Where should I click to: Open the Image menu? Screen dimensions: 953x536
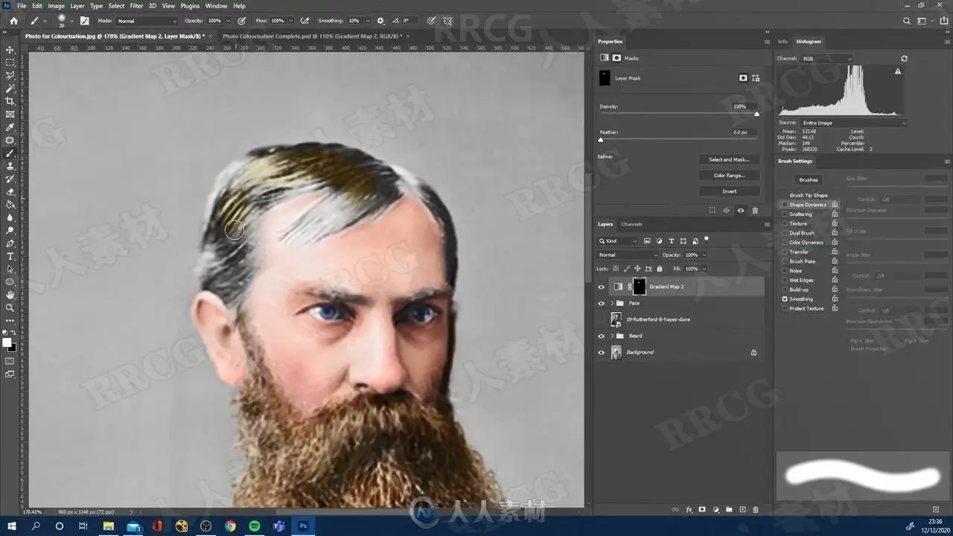click(57, 6)
